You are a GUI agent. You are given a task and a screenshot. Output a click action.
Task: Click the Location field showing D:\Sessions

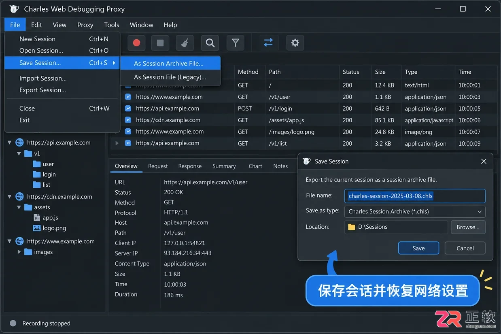(x=396, y=227)
